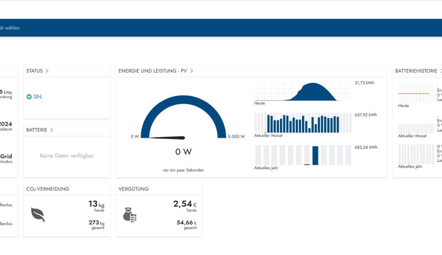Click the highlighted bar in Aktuelles Jahr chart

pyautogui.click(x=315, y=155)
